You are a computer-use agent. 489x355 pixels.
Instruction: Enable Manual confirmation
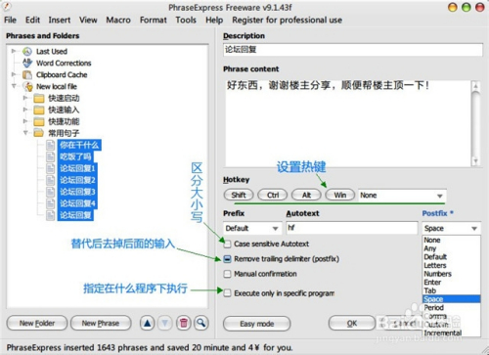(x=227, y=274)
